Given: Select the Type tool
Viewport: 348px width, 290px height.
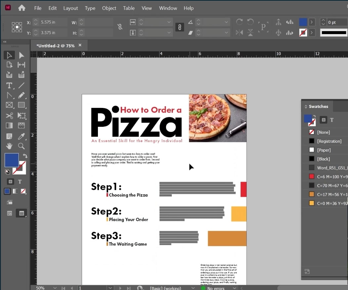Looking at the screenshot, I should (x=9, y=85).
